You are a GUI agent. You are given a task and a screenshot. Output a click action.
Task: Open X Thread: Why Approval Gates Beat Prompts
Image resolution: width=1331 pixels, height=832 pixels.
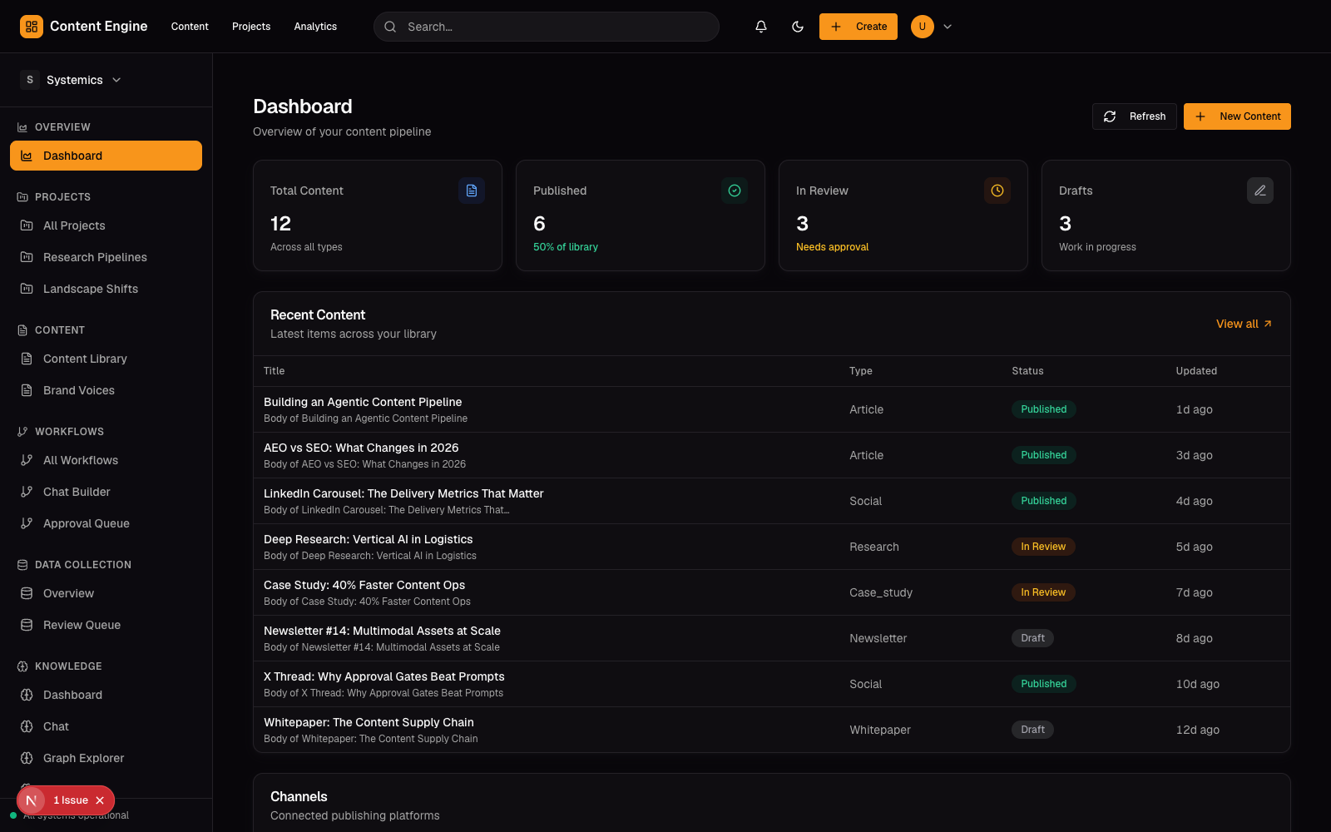[x=384, y=676]
